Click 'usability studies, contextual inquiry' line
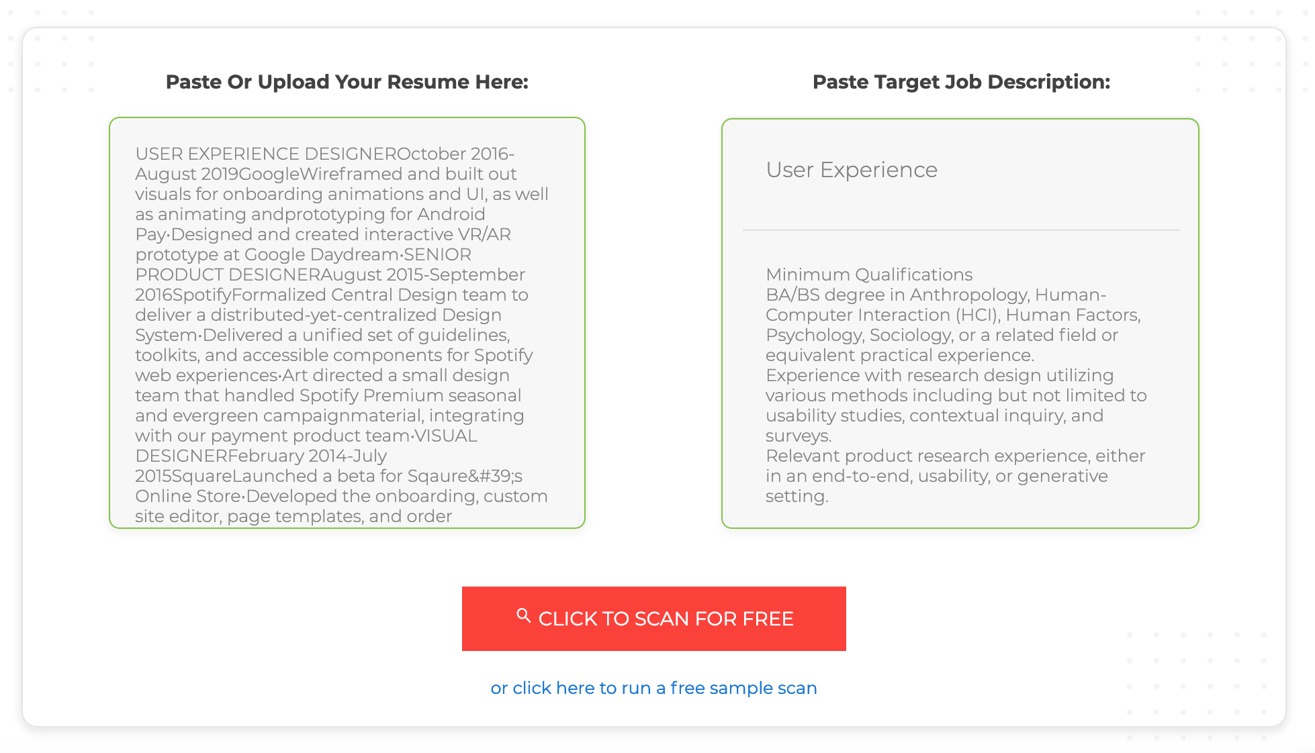 (934, 415)
